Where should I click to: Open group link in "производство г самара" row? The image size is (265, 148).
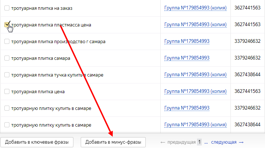187,41
